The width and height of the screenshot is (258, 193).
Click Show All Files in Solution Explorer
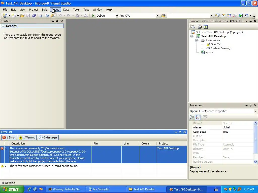(200, 27)
